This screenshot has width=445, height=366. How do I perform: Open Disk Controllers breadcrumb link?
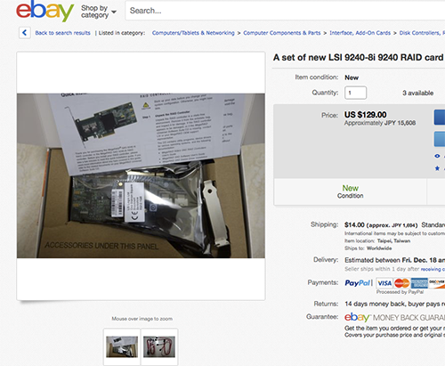(x=422, y=33)
